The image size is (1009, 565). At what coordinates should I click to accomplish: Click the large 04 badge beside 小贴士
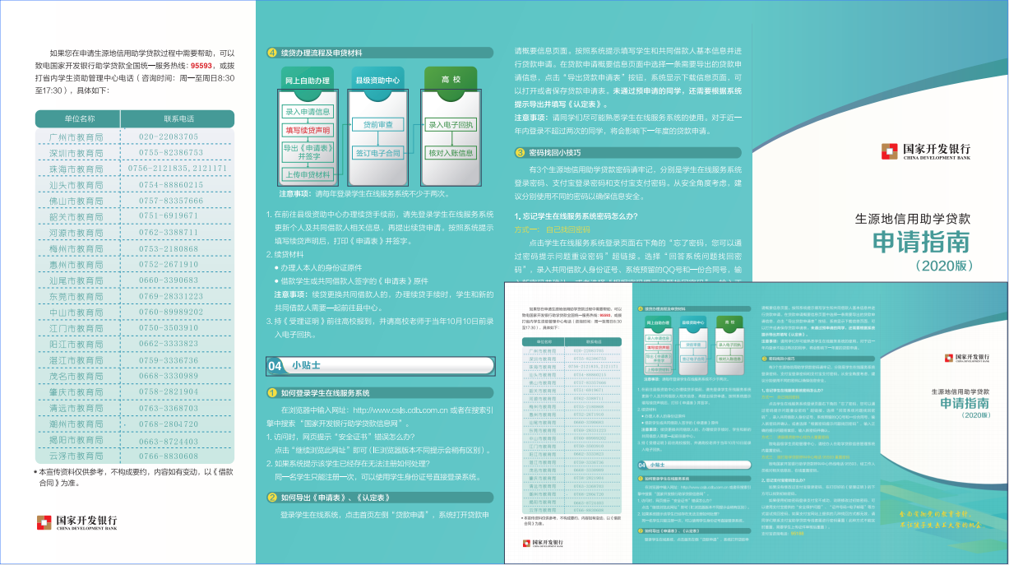pos(276,365)
